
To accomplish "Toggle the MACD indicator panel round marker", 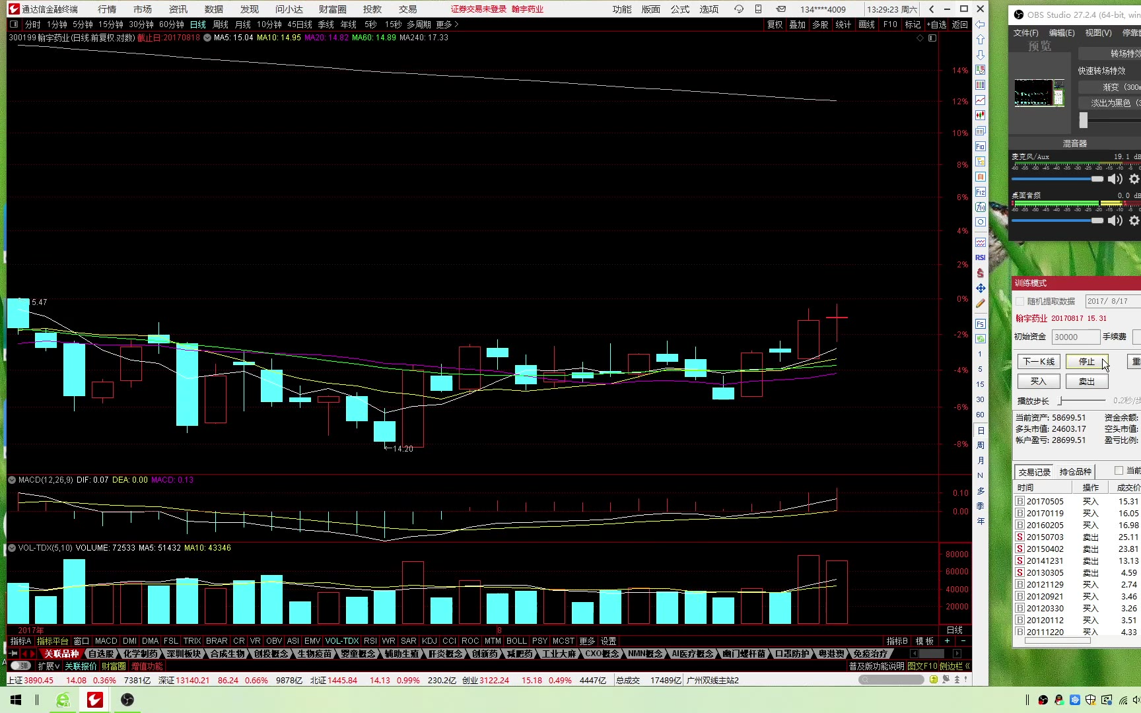I will click(12, 480).
